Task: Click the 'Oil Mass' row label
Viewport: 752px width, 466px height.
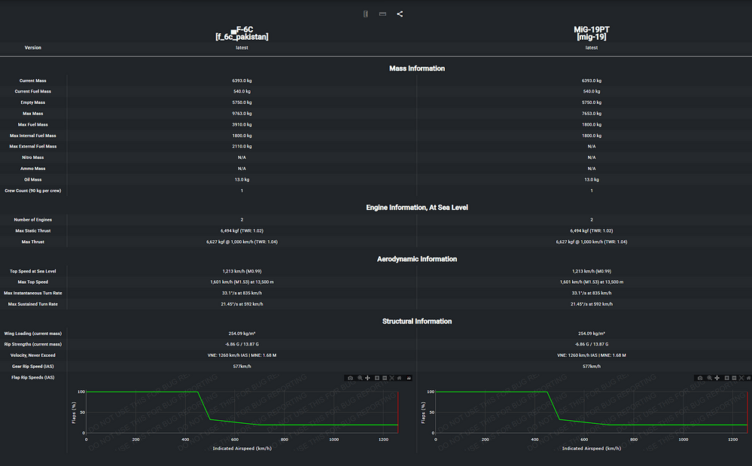Action: click(x=32, y=179)
